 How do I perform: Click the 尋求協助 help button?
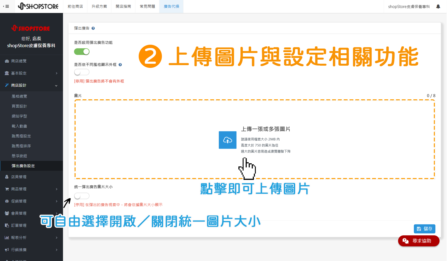(x=419, y=241)
